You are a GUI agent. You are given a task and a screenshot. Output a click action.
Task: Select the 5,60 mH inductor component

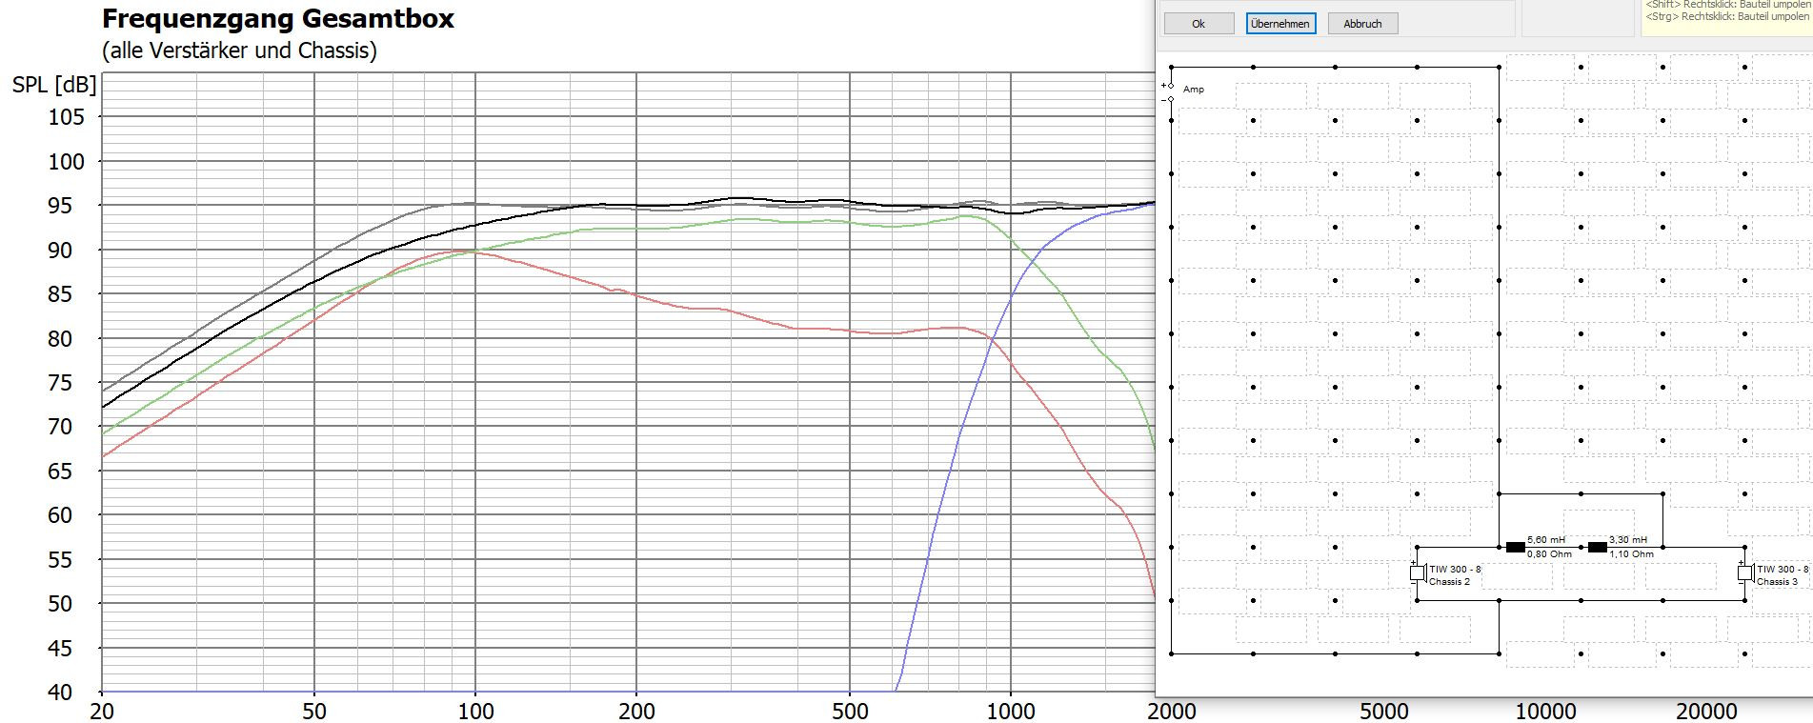pyautogui.click(x=1515, y=547)
